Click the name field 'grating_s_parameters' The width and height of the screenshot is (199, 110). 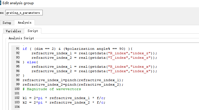(x=24, y=13)
